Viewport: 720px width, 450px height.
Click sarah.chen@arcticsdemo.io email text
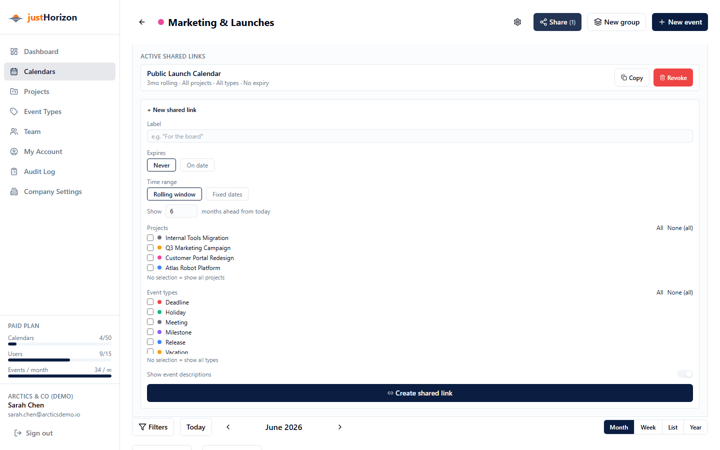pos(44,414)
